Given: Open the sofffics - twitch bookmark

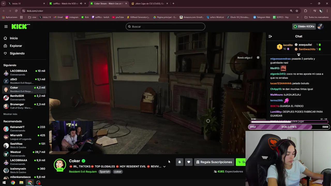Looking at the screenshot, I should tap(100, 17).
